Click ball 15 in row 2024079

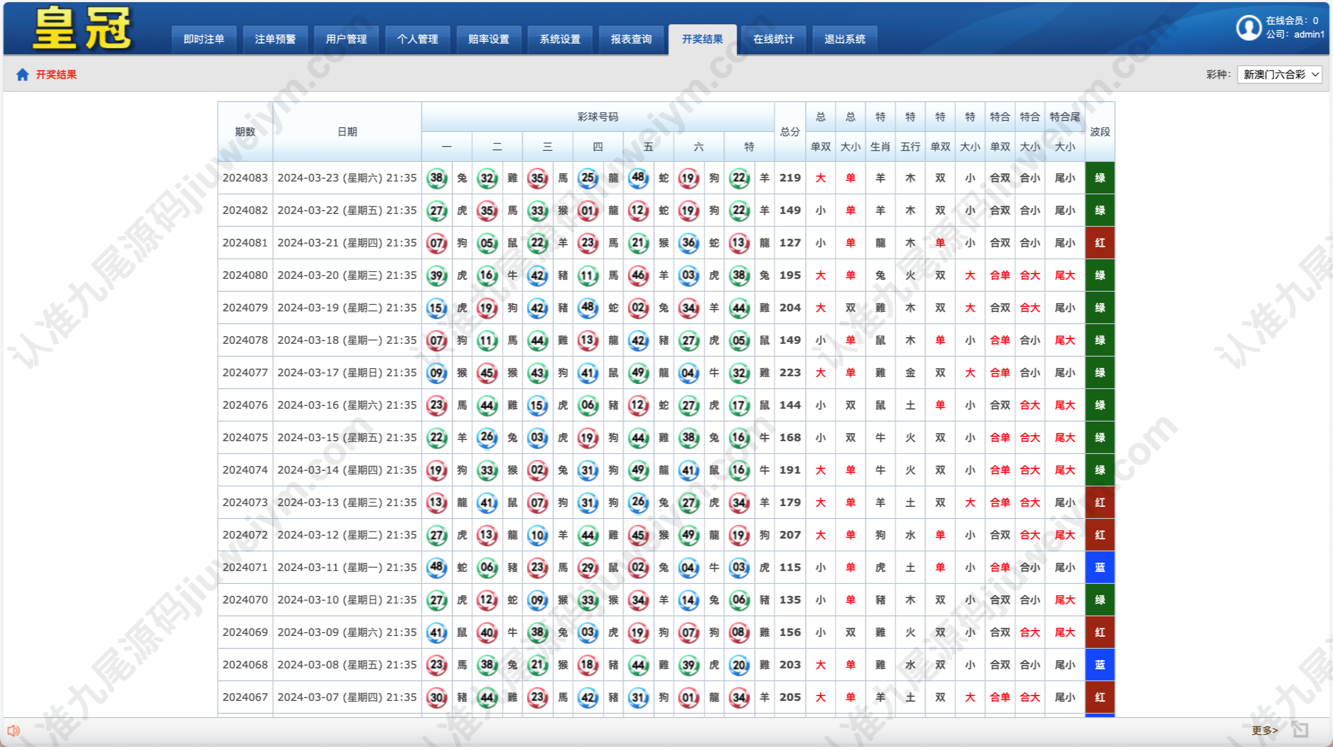tap(437, 308)
